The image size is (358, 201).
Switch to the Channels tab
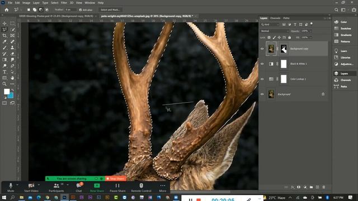pos(275,18)
